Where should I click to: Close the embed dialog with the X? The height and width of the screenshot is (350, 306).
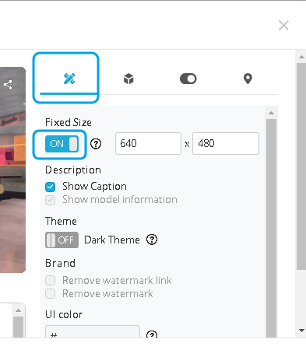point(283,26)
